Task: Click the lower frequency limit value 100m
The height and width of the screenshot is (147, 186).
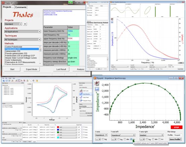Action: tap(73, 31)
